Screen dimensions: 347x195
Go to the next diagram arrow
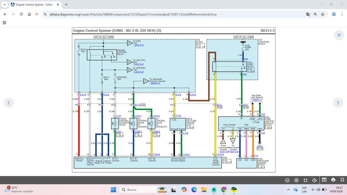pyautogui.click(x=338, y=103)
